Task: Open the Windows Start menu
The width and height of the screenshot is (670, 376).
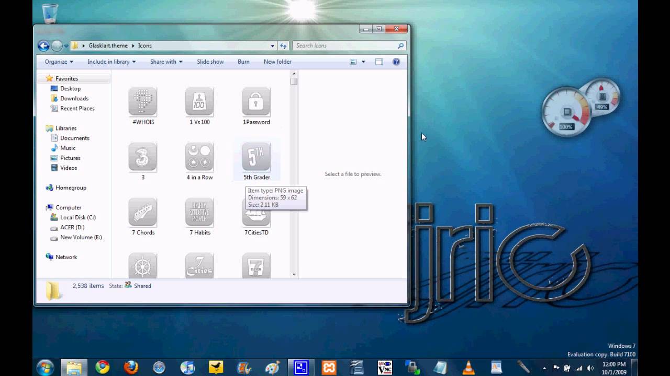Action: tap(45, 367)
